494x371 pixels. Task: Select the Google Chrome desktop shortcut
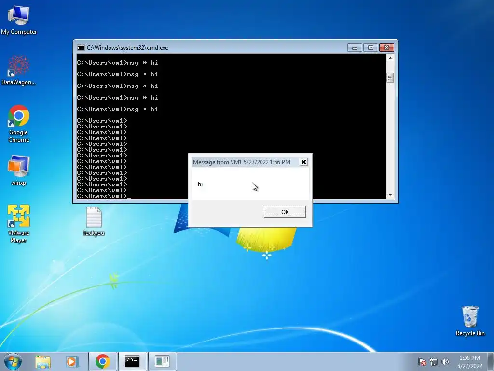click(19, 124)
